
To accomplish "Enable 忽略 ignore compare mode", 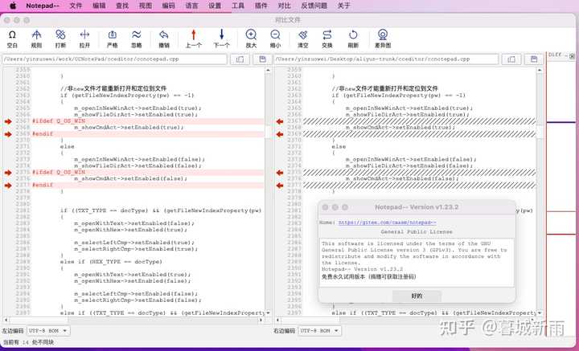I will point(136,39).
